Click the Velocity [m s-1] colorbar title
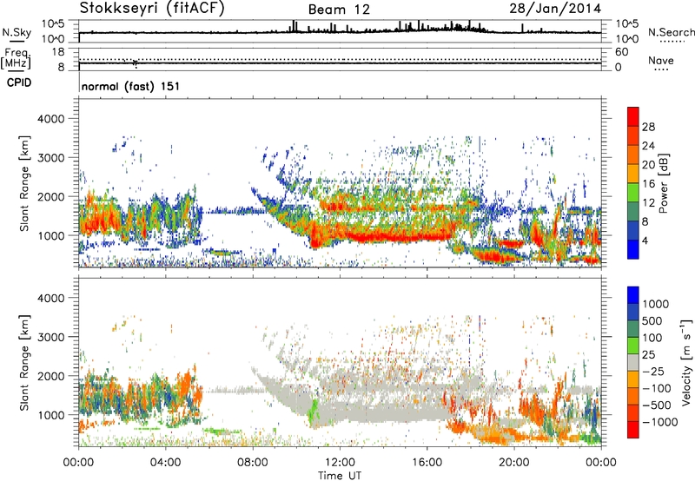This screenshot has width=695, height=481. click(x=686, y=362)
